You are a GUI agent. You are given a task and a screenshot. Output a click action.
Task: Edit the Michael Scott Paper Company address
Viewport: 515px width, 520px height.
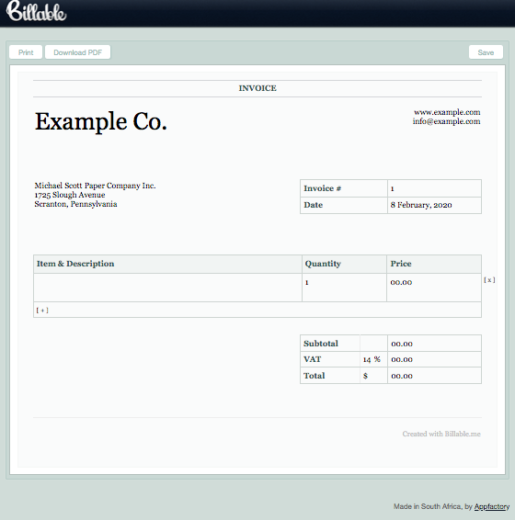pyautogui.click(x=95, y=195)
